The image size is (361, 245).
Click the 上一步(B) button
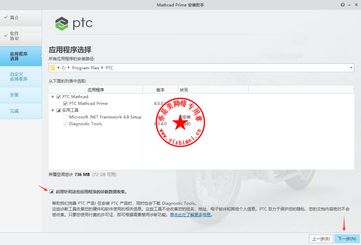[321, 239]
